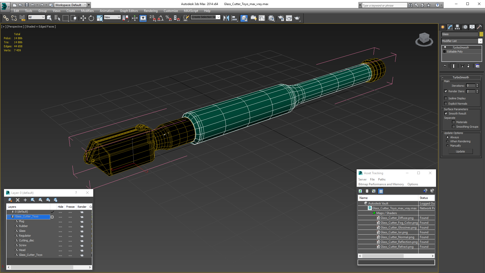Screen dimensions: 485x273
Task: Open the Rendering menu
Action: (x=151, y=11)
